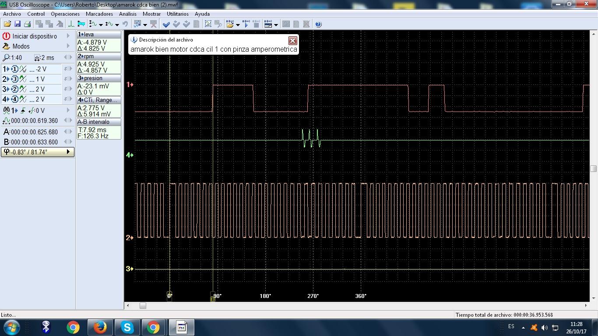Click the open file folder icon

pos(7,24)
